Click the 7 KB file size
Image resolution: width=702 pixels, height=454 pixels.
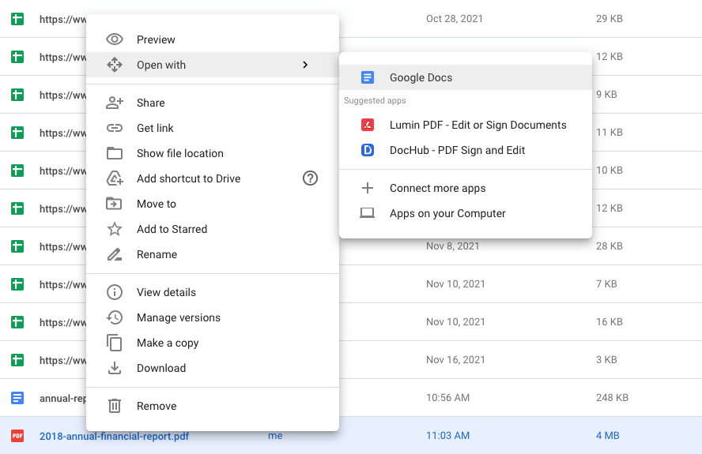tap(606, 284)
